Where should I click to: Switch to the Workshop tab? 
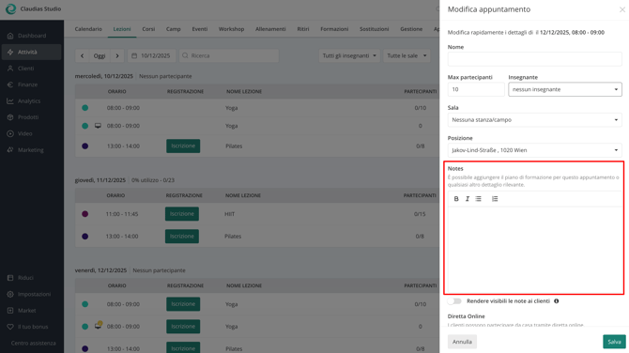[x=231, y=29]
